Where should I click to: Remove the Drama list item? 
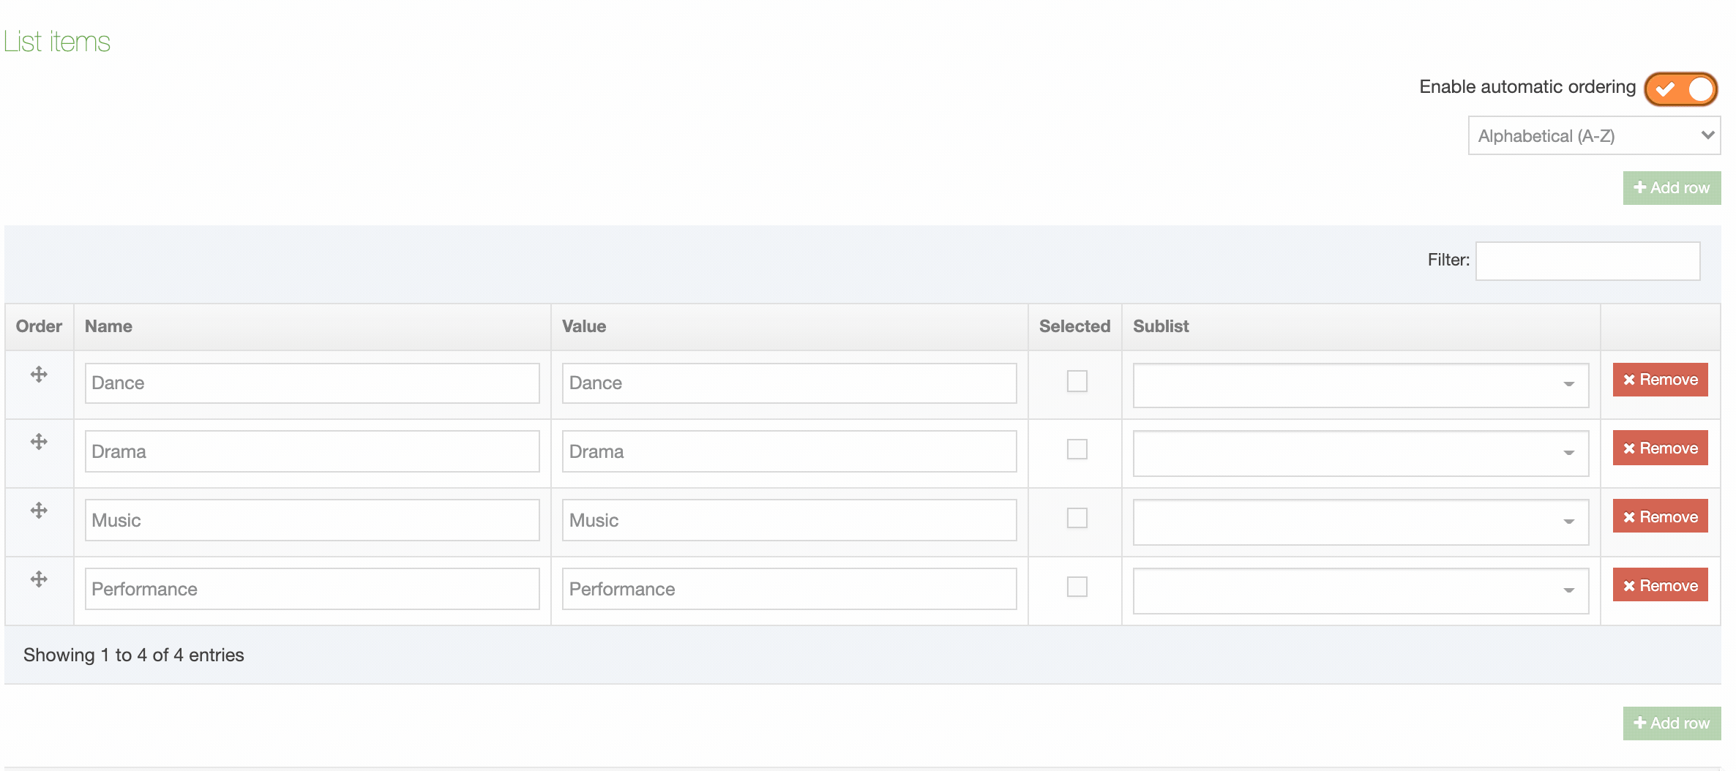1660,448
